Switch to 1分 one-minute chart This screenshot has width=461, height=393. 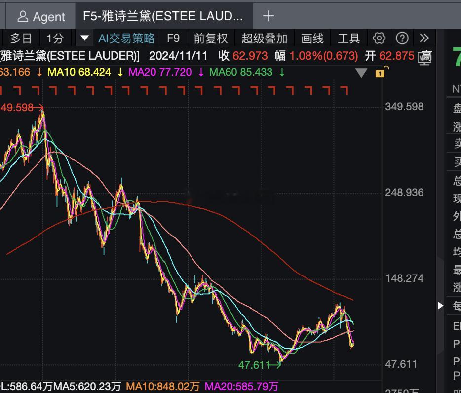coord(55,39)
